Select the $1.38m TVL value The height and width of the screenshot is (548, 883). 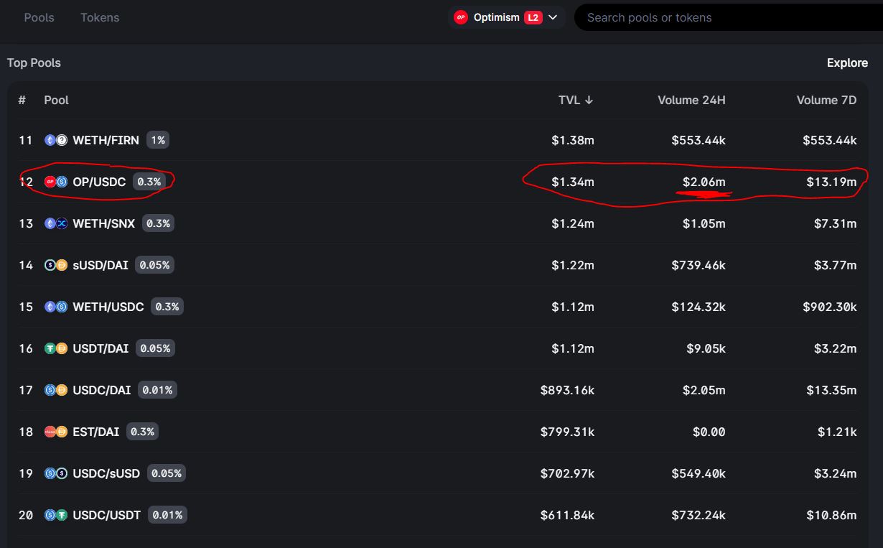573,140
